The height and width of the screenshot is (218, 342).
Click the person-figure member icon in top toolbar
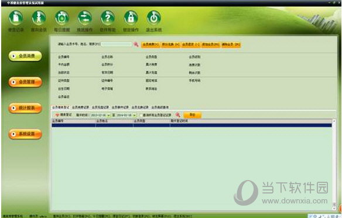tap(39, 18)
